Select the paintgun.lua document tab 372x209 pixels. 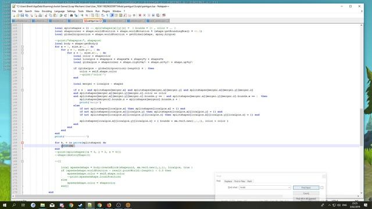[93, 21]
